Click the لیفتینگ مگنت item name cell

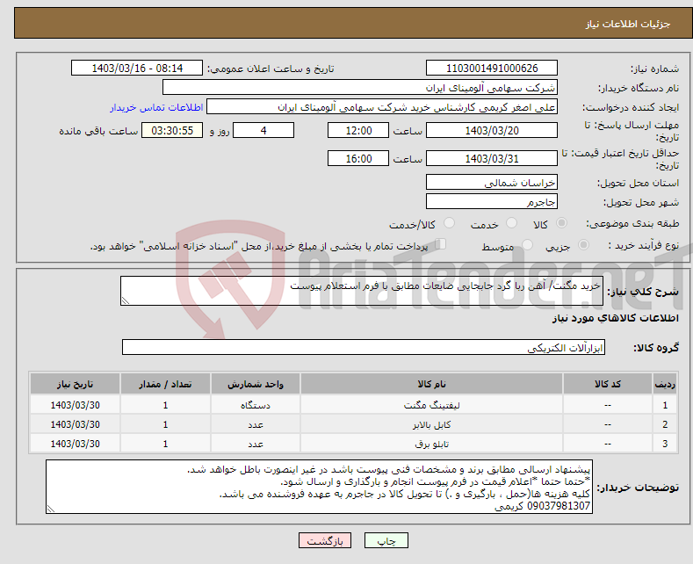(431, 405)
